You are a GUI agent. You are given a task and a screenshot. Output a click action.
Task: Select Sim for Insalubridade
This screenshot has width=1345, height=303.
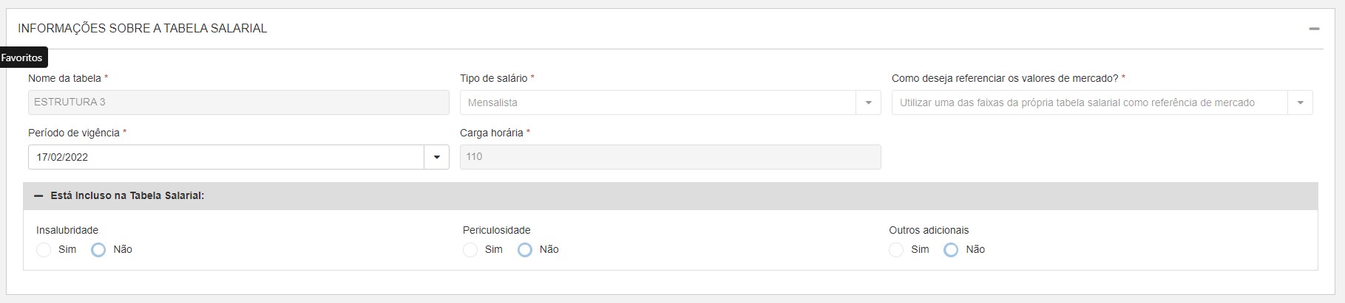44,250
